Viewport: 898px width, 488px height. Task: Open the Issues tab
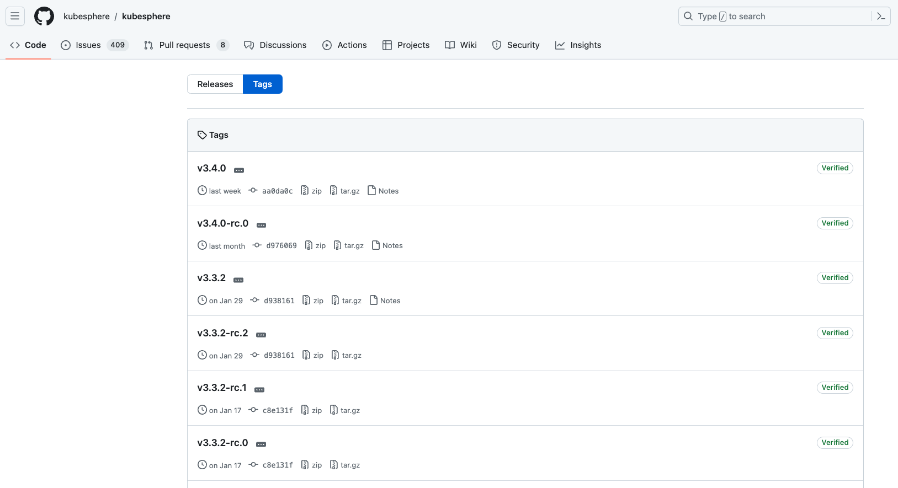click(x=94, y=45)
